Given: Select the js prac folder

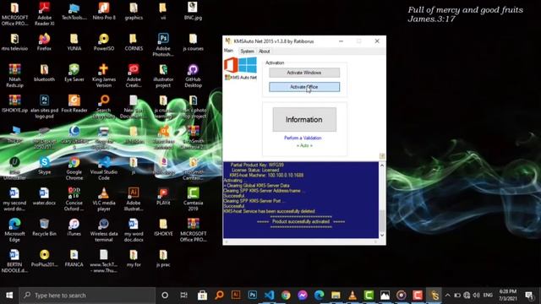Looking at the screenshot, I should coord(163,258).
